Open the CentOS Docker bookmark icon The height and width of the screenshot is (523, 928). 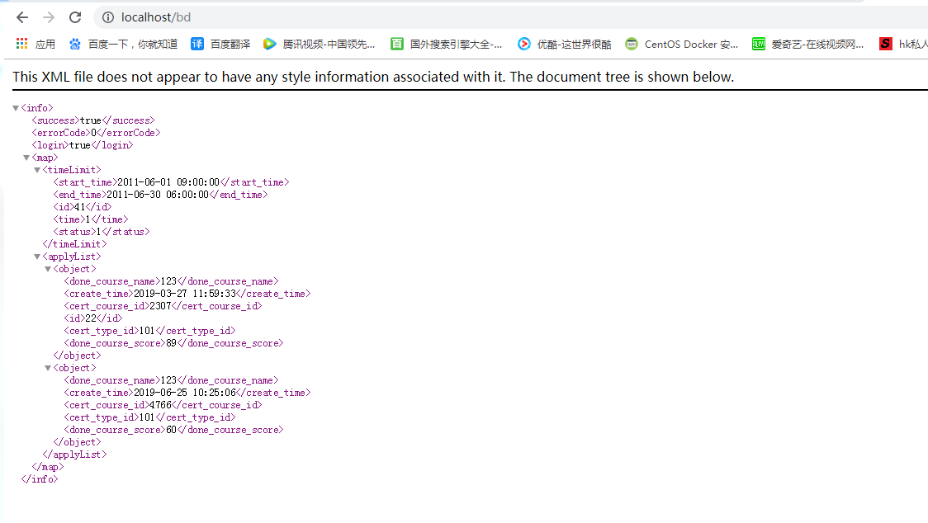tap(631, 44)
